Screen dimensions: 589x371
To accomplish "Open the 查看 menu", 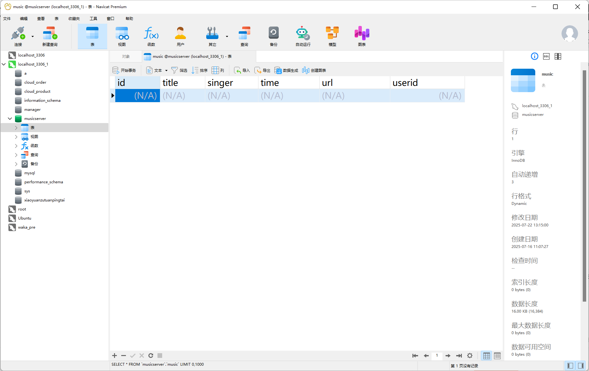I will (41, 19).
